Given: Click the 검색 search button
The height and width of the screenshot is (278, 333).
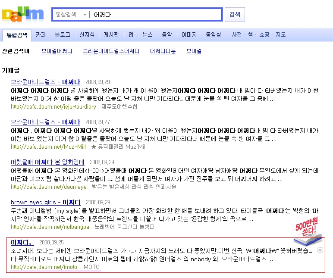Looking at the screenshot, I should 235,14.
